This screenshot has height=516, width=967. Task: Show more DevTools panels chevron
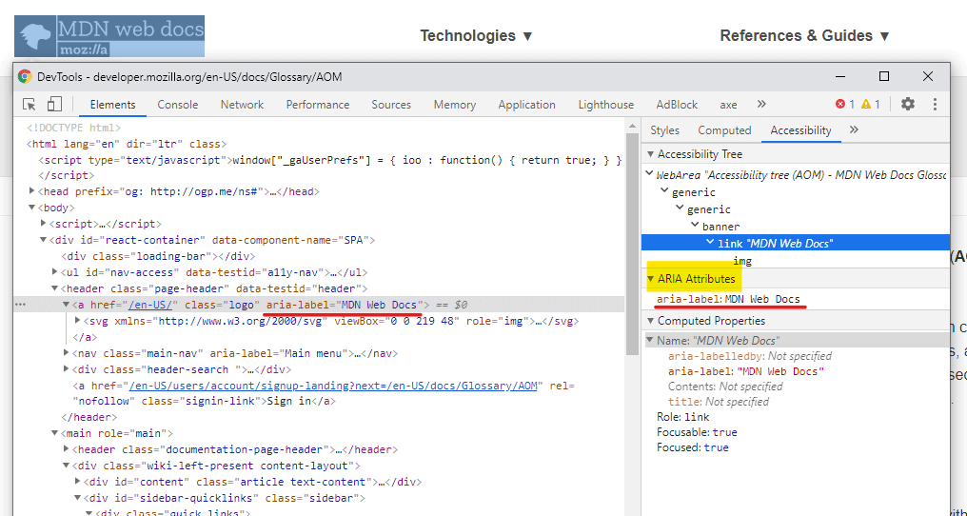click(761, 104)
